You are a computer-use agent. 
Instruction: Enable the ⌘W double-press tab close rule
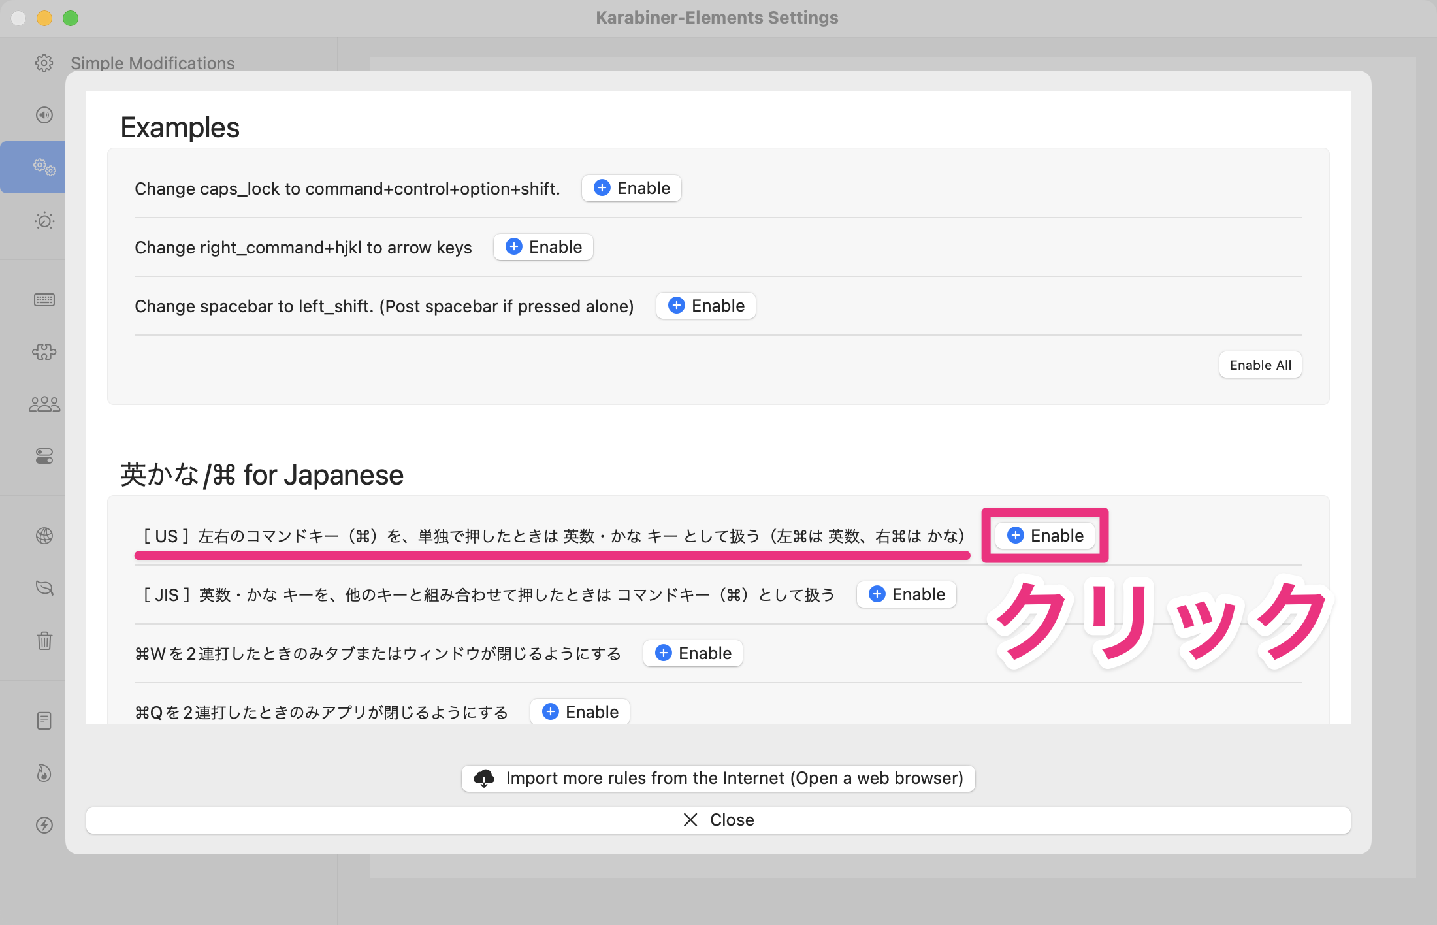pos(692,653)
